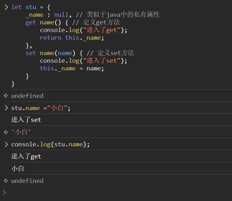Click the input chevron before stu.name assignment
This screenshot has height=201, width=232.
point(6,108)
